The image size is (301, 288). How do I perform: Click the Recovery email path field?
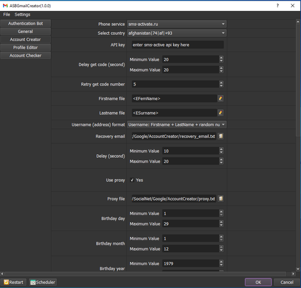click(x=174, y=136)
